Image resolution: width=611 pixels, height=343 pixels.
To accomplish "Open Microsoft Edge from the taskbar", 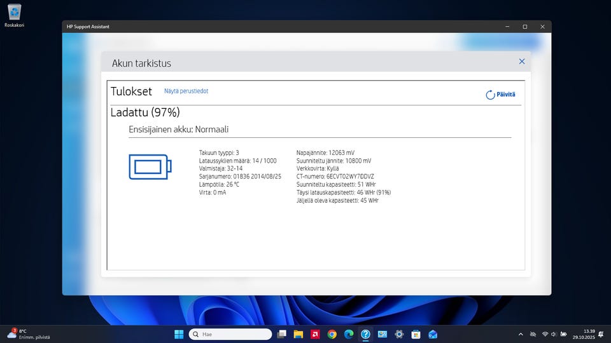I will pos(349,334).
